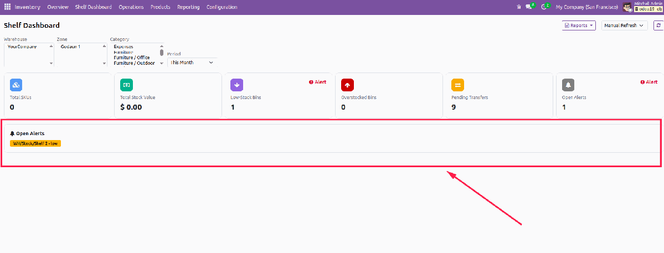Screen dimensions: 664x253
Task: Select Furniture / Office category
Action: tap(132, 58)
